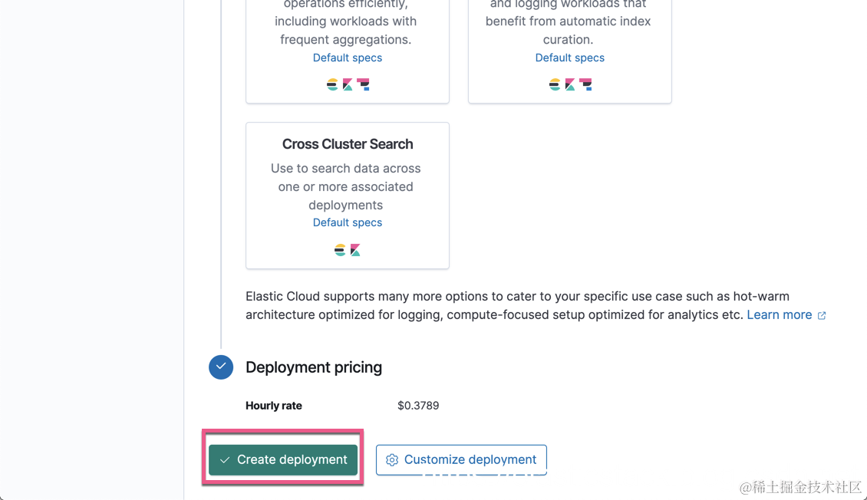Click Kibana icon in frequent aggregations card
This screenshot has height=500, width=867.
click(x=348, y=84)
